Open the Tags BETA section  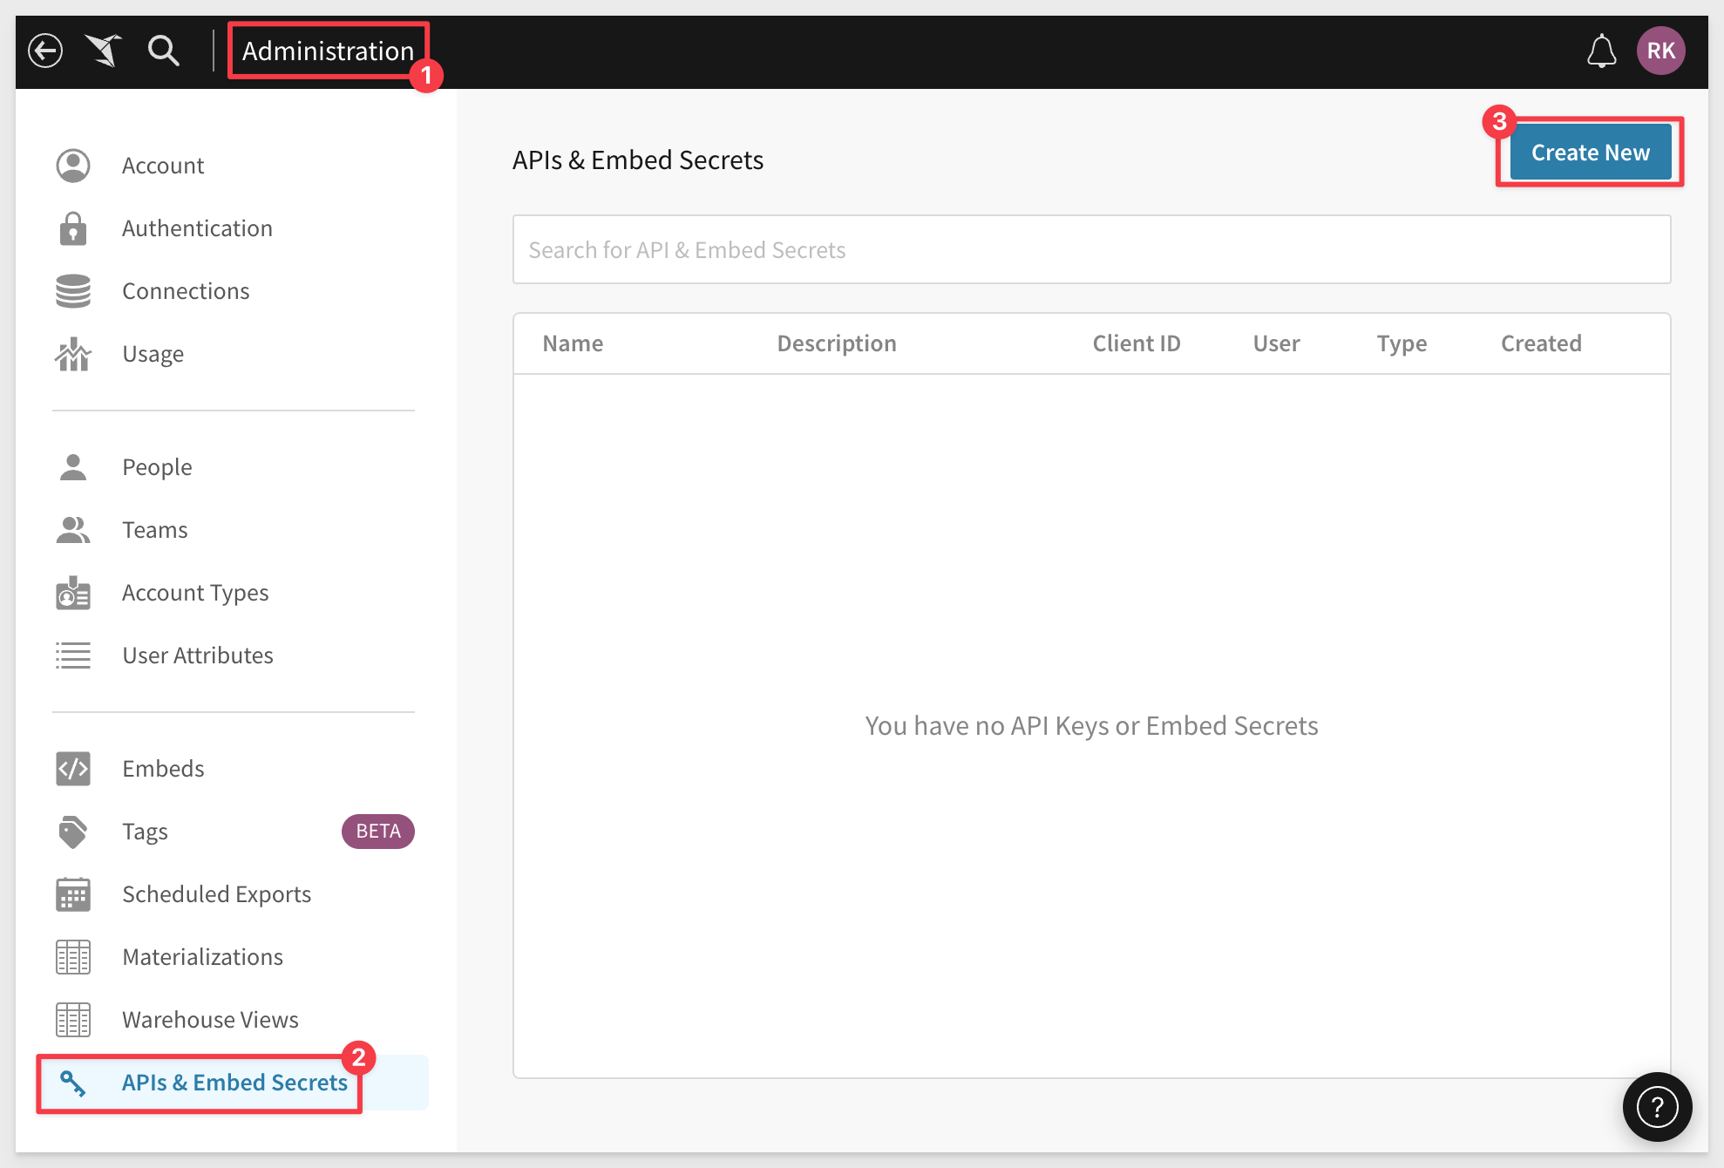click(x=146, y=832)
